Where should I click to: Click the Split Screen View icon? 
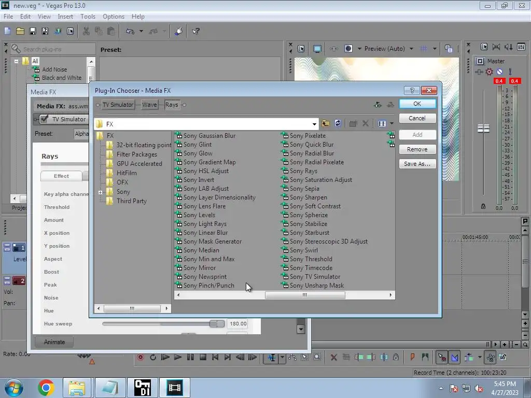(348, 49)
